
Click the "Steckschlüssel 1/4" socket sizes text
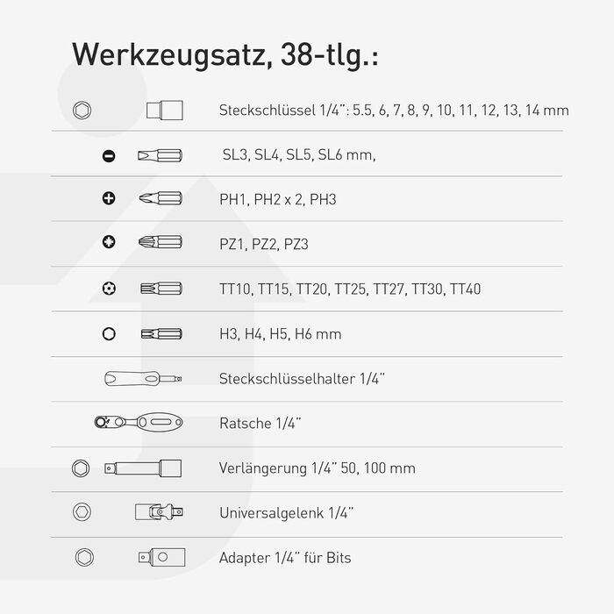coord(394,111)
